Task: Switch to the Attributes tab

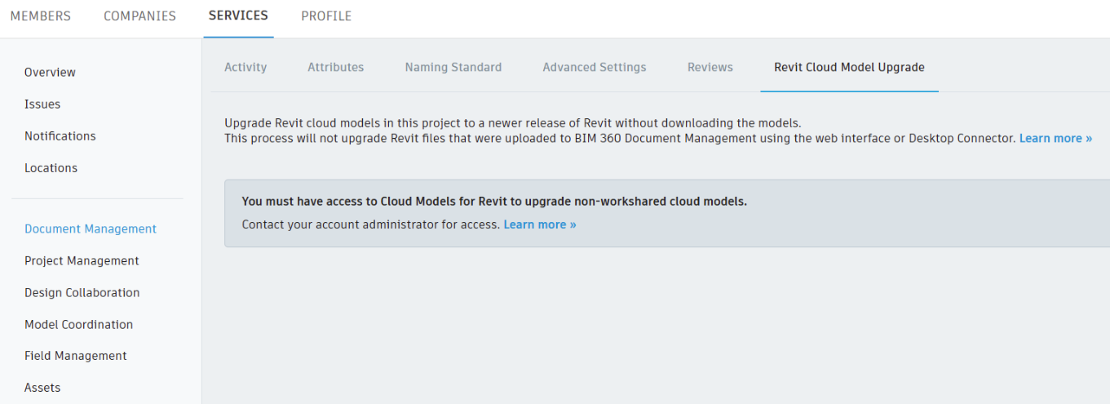Action: tap(335, 68)
